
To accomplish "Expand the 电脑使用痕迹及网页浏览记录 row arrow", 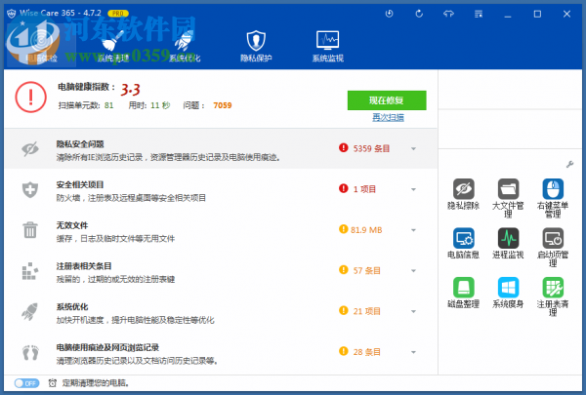I will tap(413, 352).
